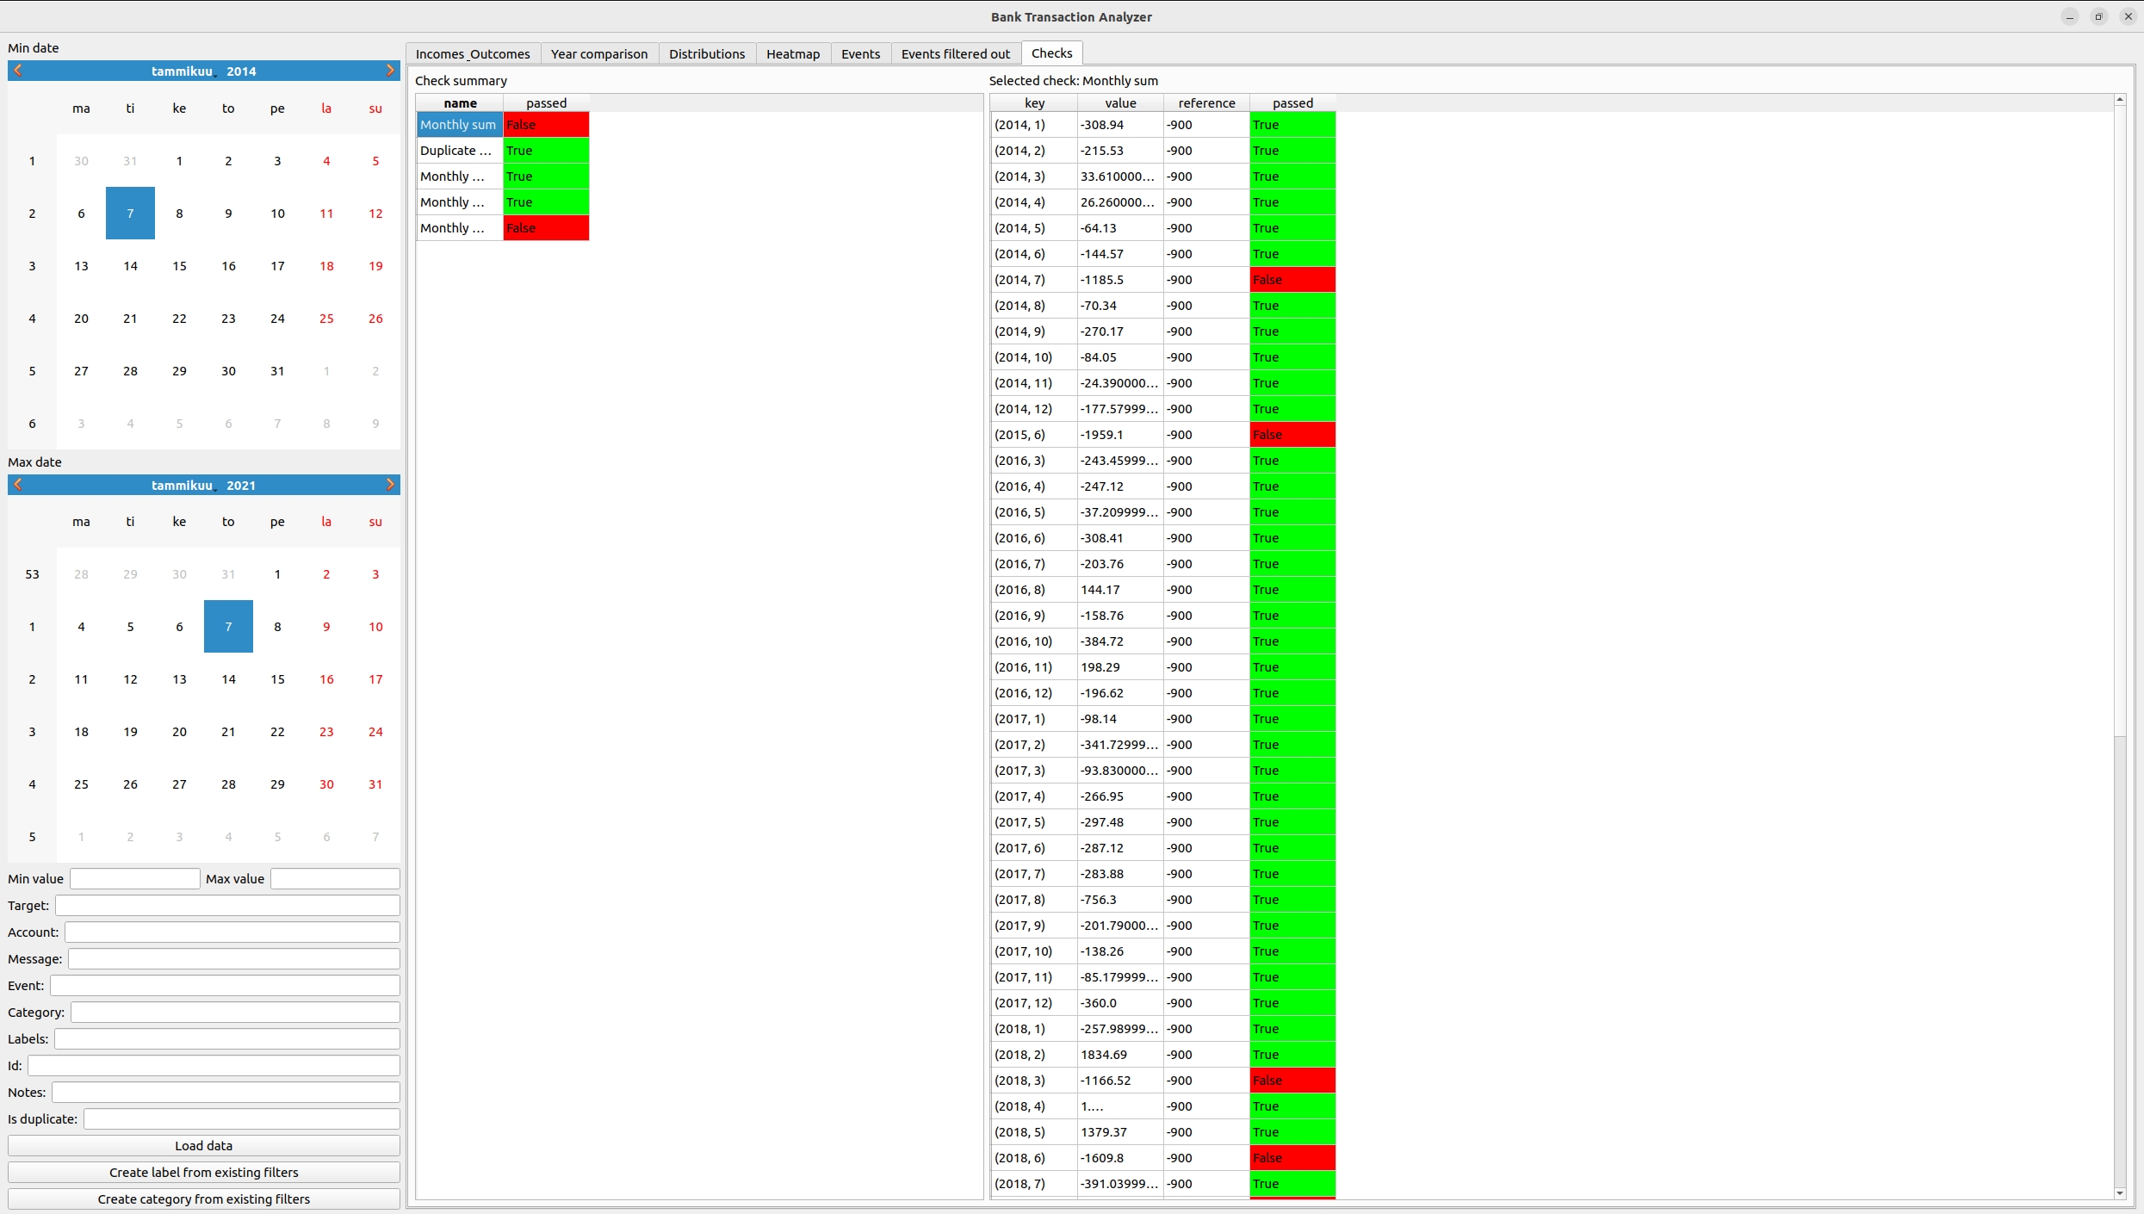Open year selector 2014 in Min date calendar
Image resolution: width=2144 pixels, height=1214 pixels.
241,71
